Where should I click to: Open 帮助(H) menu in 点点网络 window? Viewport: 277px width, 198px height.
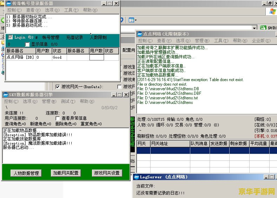pos(240,41)
